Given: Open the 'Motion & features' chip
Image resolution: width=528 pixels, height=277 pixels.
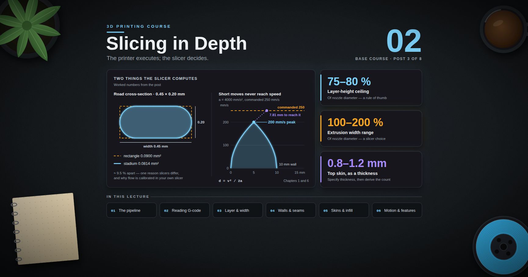Looking at the screenshot, I should coord(397,210).
